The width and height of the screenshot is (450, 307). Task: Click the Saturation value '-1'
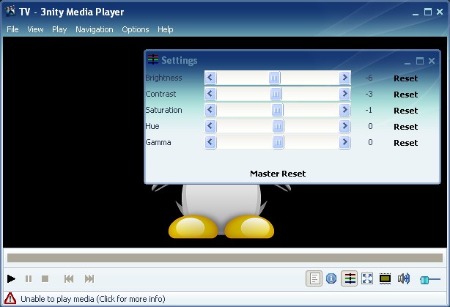(369, 110)
